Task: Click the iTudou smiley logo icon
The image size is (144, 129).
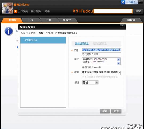Action: (75, 11)
